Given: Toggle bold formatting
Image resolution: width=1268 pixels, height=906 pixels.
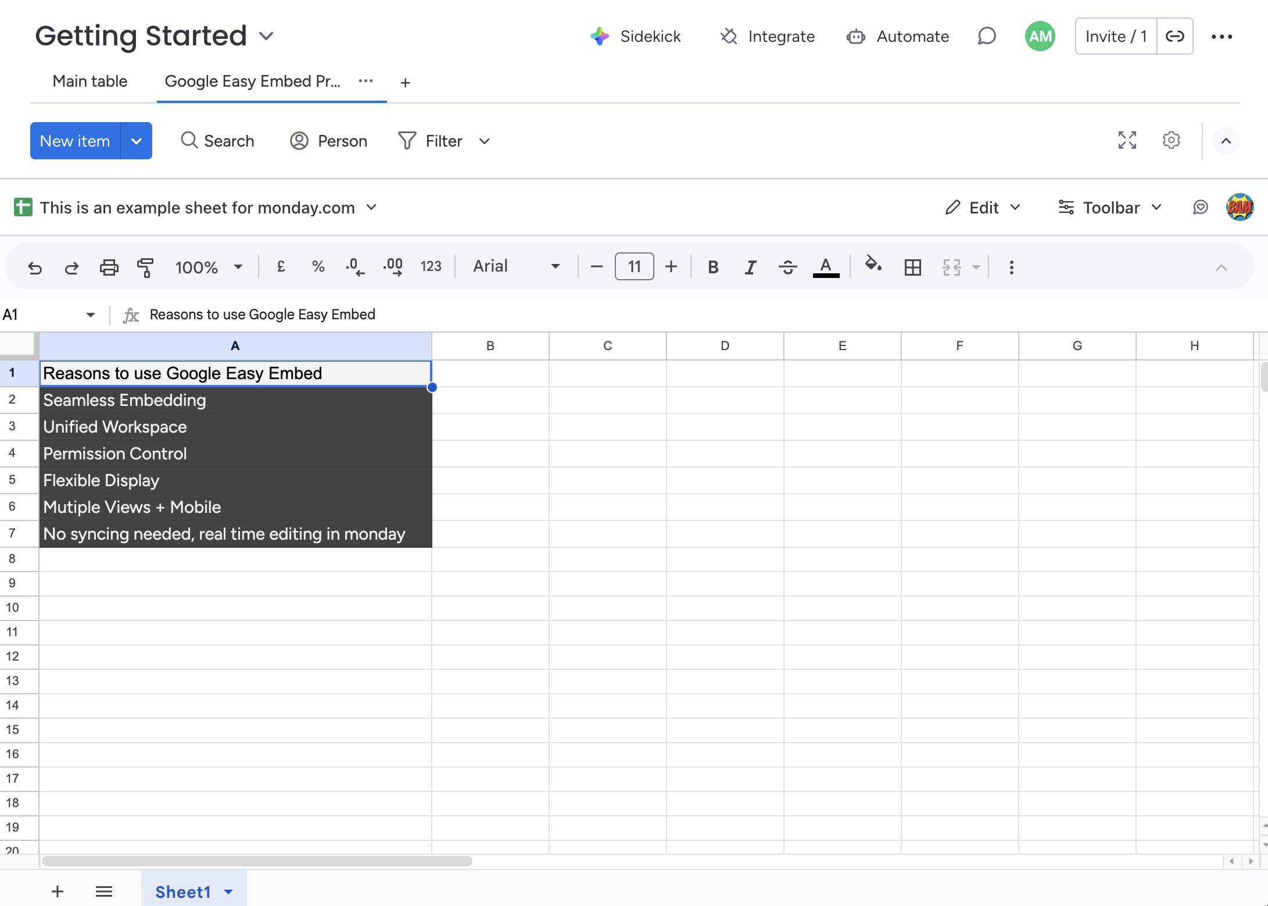Looking at the screenshot, I should coord(713,267).
